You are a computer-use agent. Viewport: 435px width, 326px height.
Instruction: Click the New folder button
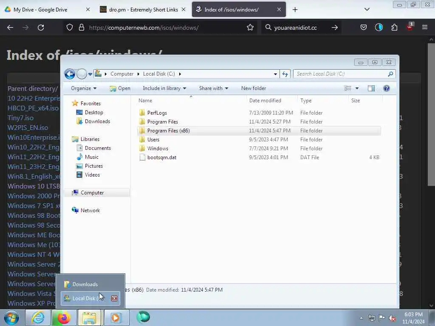click(254, 88)
